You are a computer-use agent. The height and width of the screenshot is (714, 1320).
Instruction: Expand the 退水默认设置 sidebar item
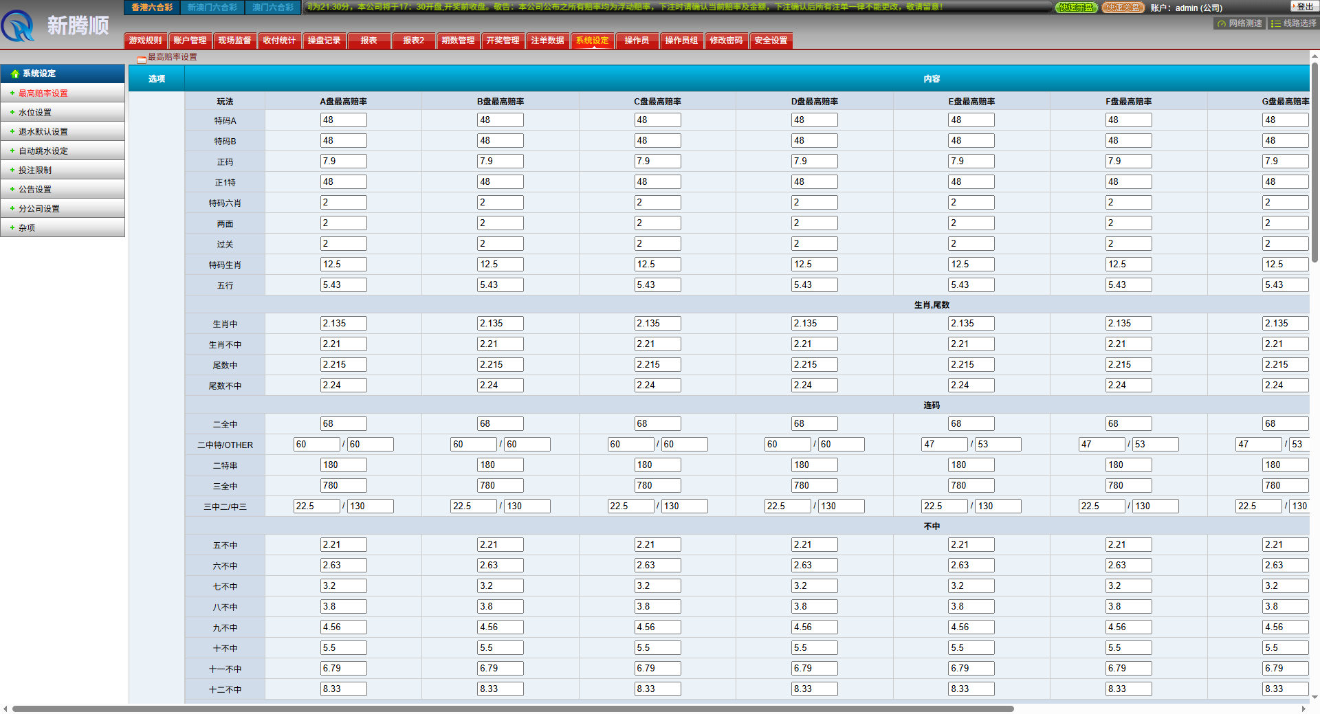(x=43, y=131)
